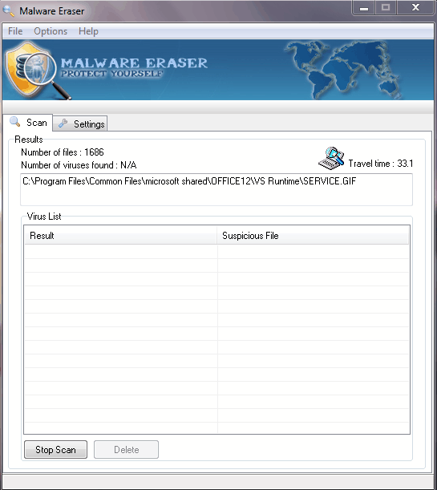The height and width of the screenshot is (490, 437).
Task: Click the magnifier icon in title bar
Action: pyautogui.click(x=9, y=10)
